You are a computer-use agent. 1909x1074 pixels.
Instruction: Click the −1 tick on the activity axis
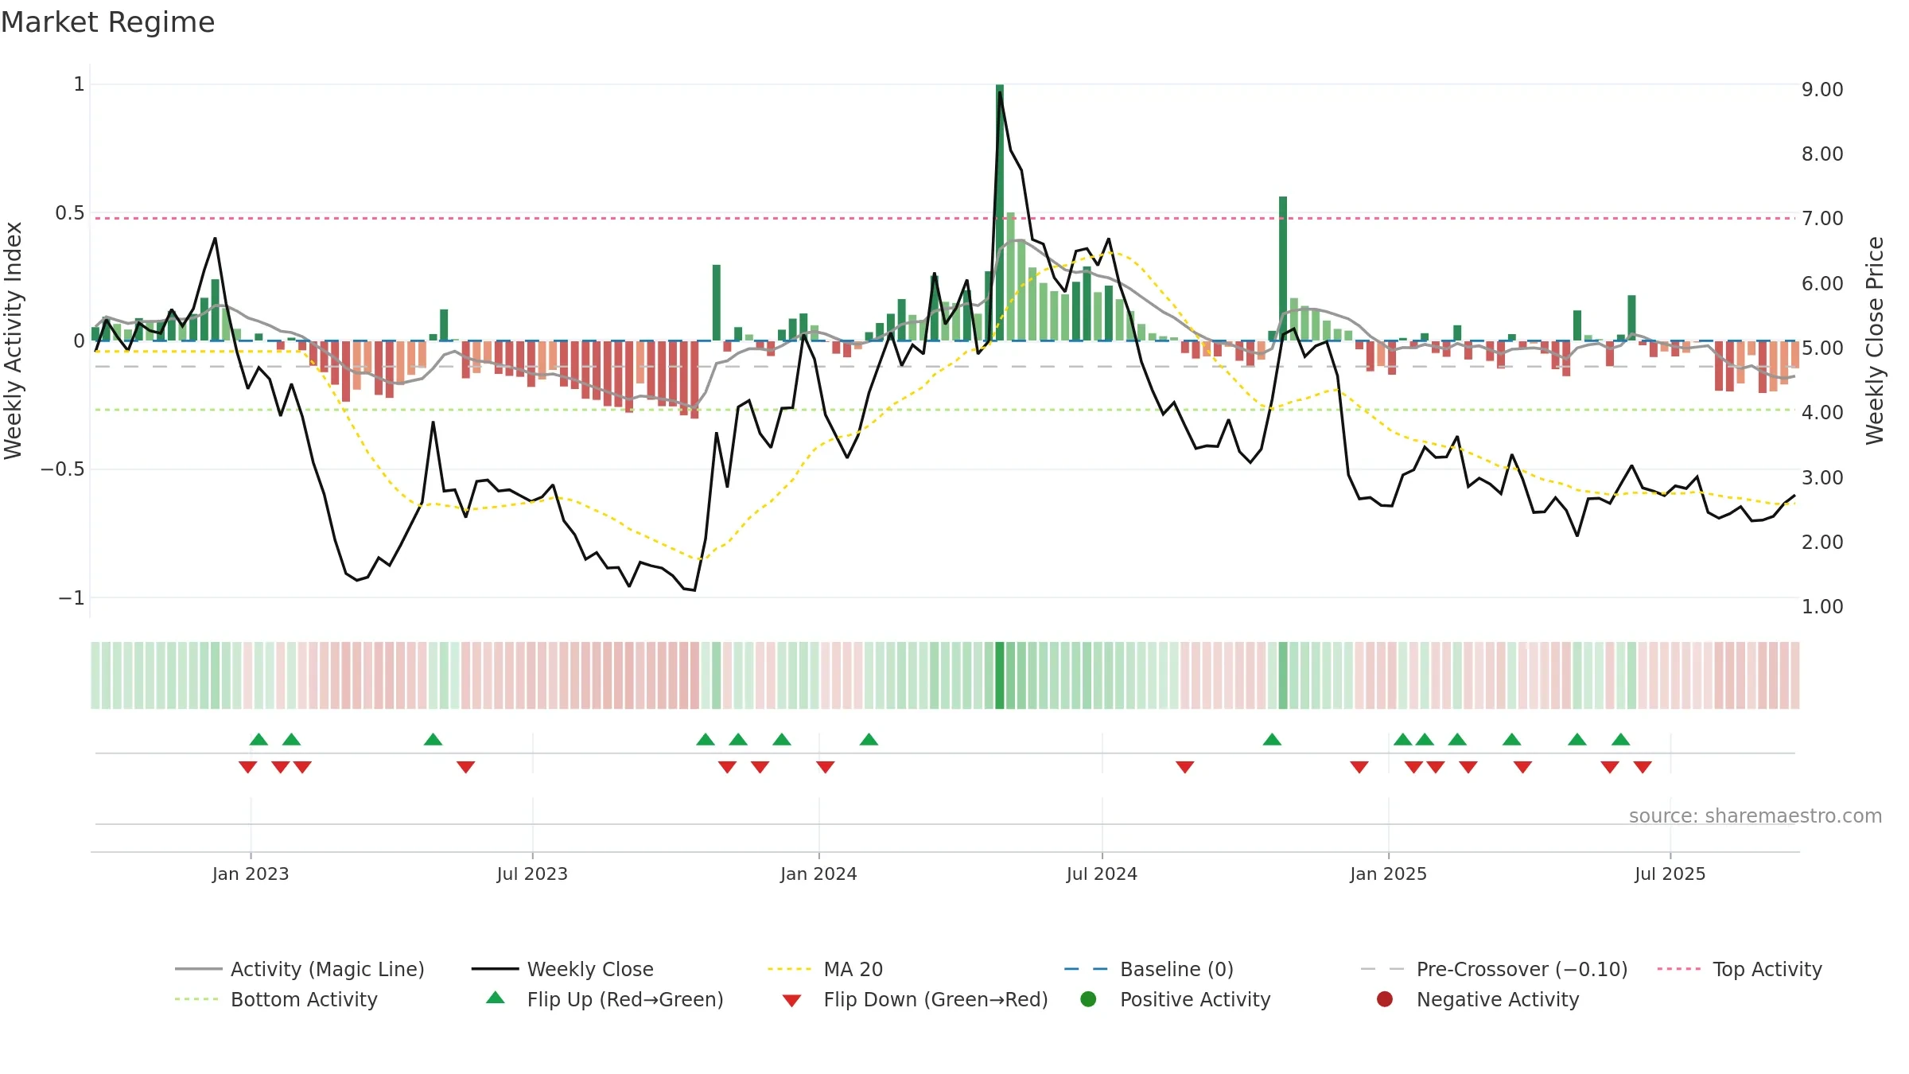71,597
